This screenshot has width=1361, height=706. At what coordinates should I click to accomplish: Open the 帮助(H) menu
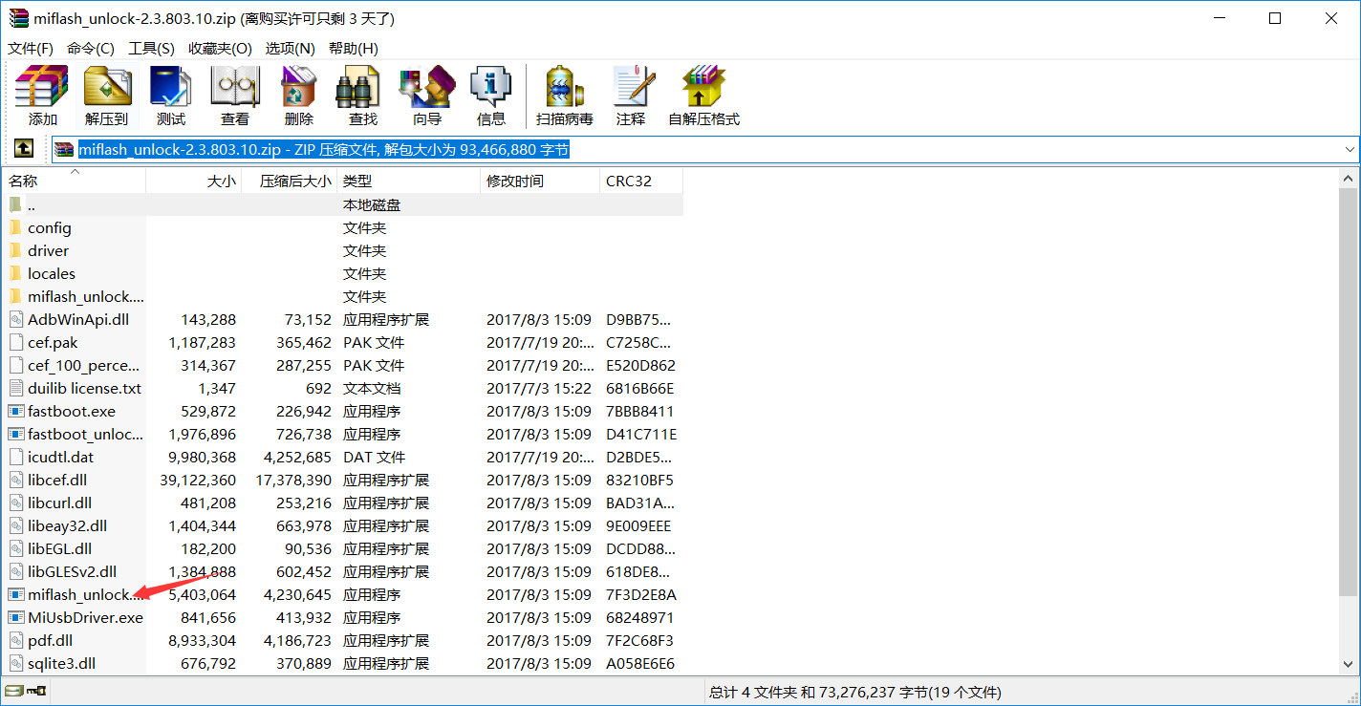[x=354, y=48]
